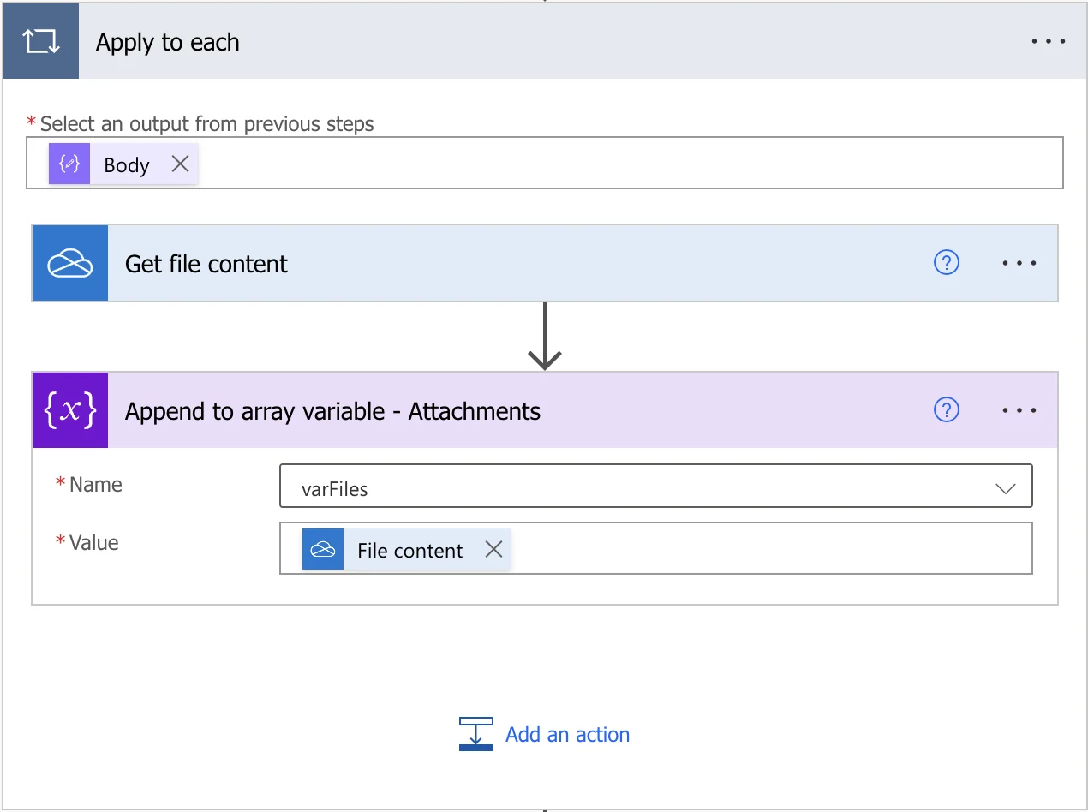Open help for Append to array variable

(x=946, y=410)
